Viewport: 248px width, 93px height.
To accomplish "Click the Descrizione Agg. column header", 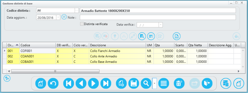I will click(x=221, y=45).
